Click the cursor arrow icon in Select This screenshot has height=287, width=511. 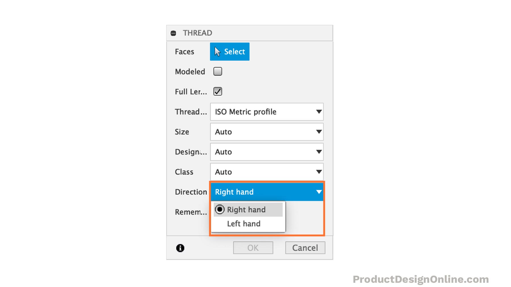coord(217,52)
